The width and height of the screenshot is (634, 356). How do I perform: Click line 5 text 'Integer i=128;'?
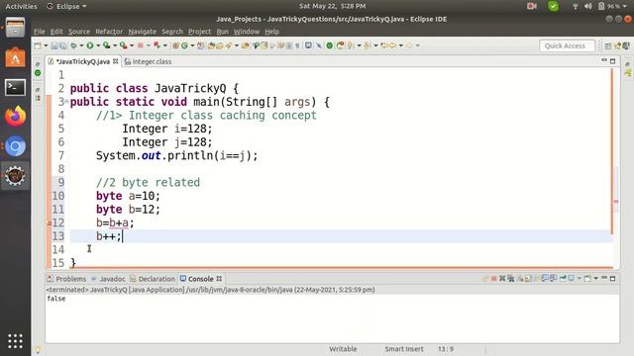click(x=167, y=129)
